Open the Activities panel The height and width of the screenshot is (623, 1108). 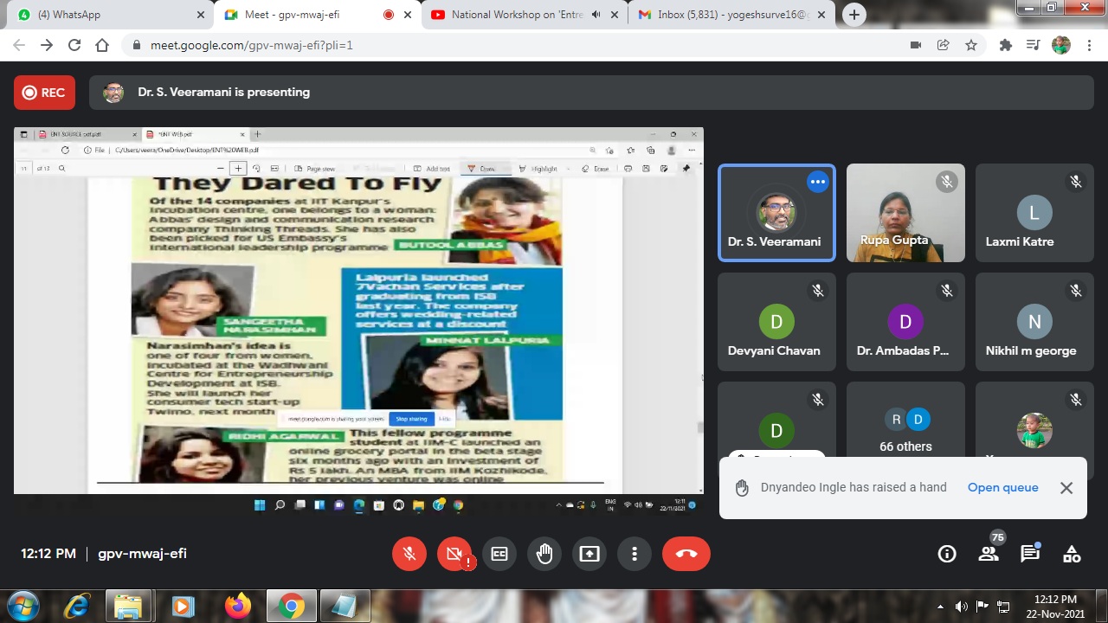[x=1072, y=554]
